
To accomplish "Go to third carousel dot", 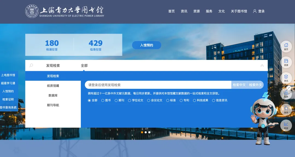I will pos(149,132).
